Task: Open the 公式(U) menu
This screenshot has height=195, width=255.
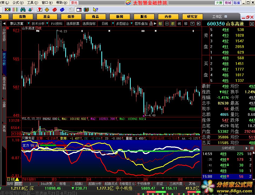Action: point(18,3)
